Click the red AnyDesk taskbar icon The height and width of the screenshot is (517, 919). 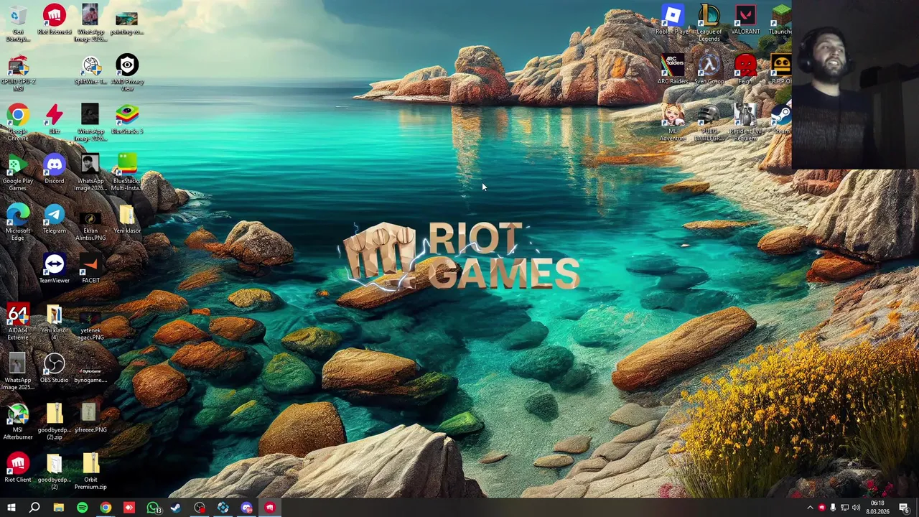click(x=129, y=508)
